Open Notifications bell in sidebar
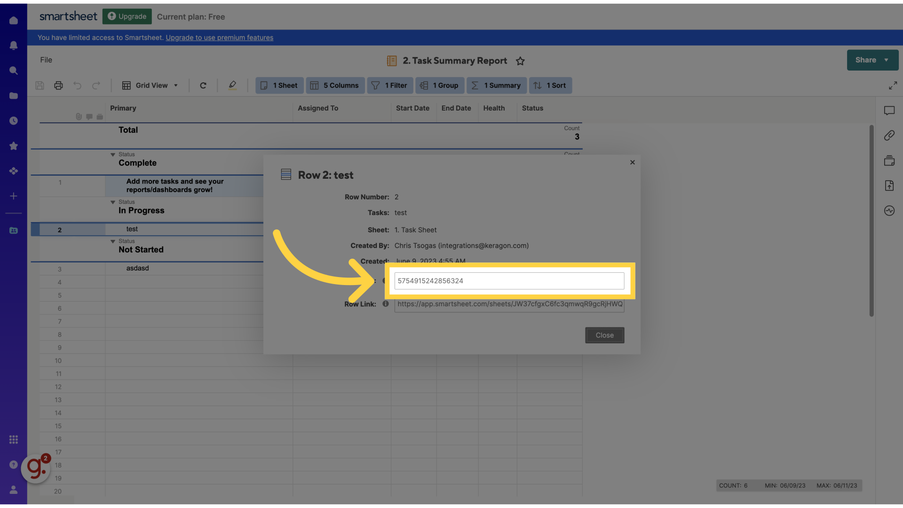 (x=14, y=45)
